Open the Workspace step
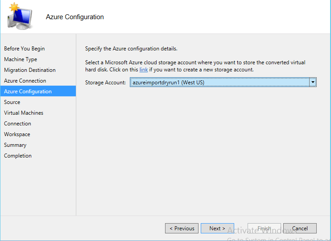 click(x=17, y=134)
